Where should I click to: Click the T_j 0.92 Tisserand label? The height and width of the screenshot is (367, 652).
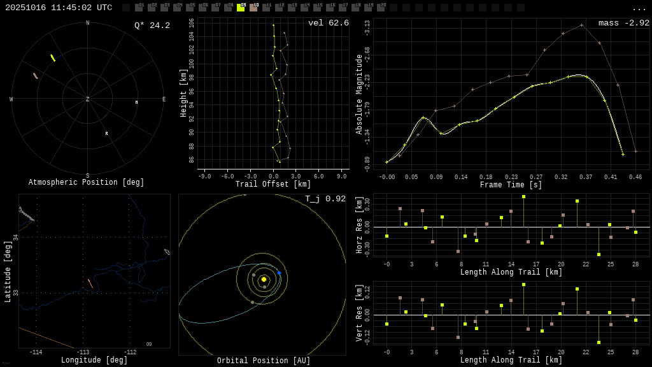(x=325, y=199)
